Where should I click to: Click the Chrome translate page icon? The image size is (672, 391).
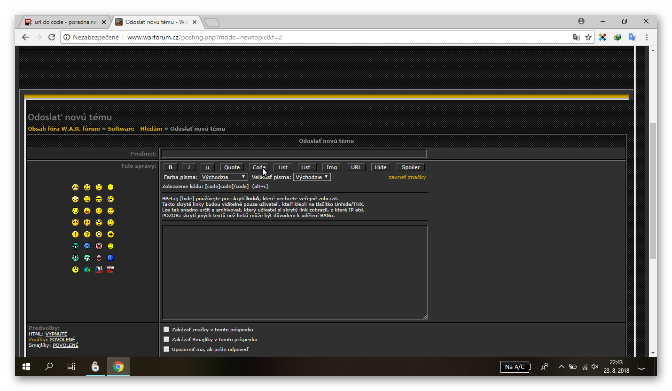[576, 37]
